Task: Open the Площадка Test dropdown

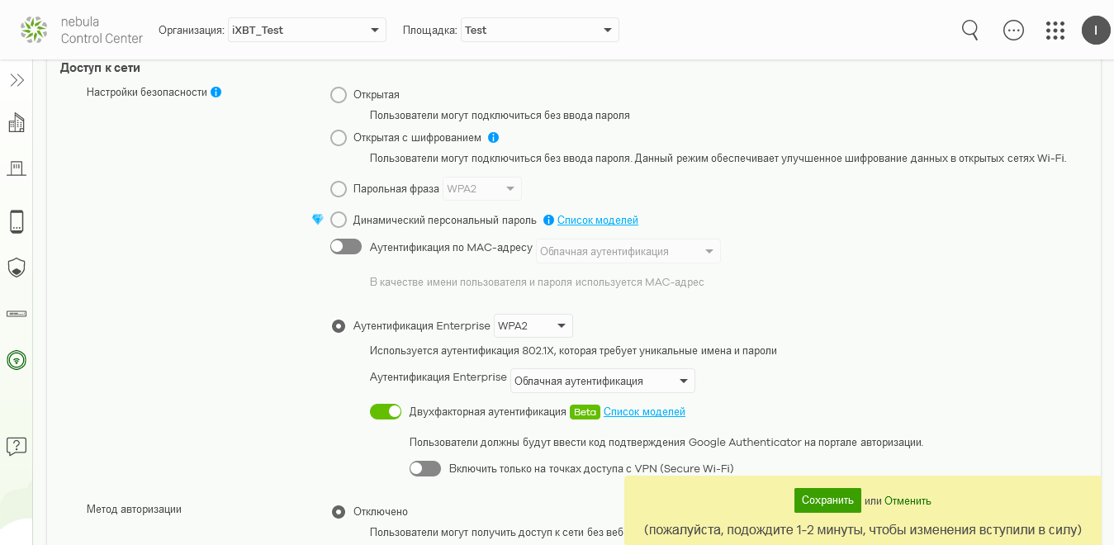Action: 540,31
